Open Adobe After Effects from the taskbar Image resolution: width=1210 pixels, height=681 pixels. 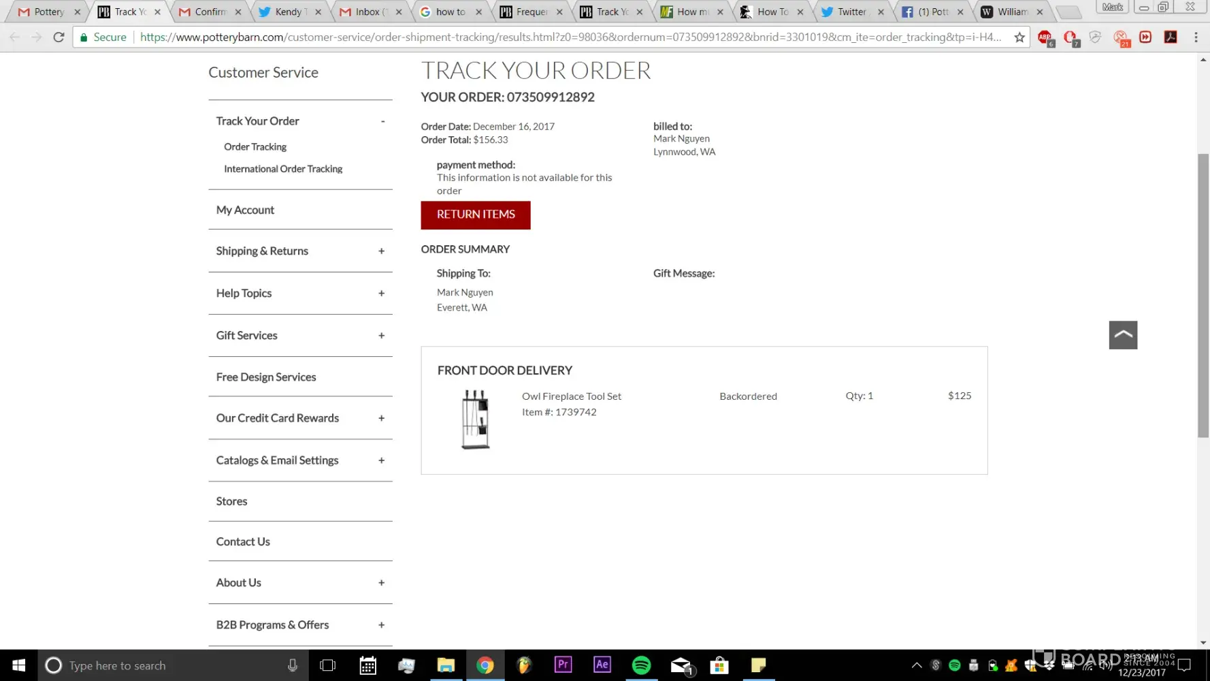602,665
